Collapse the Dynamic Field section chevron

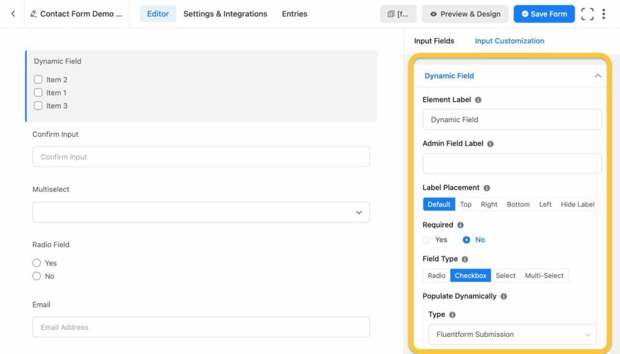click(x=598, y=76)
